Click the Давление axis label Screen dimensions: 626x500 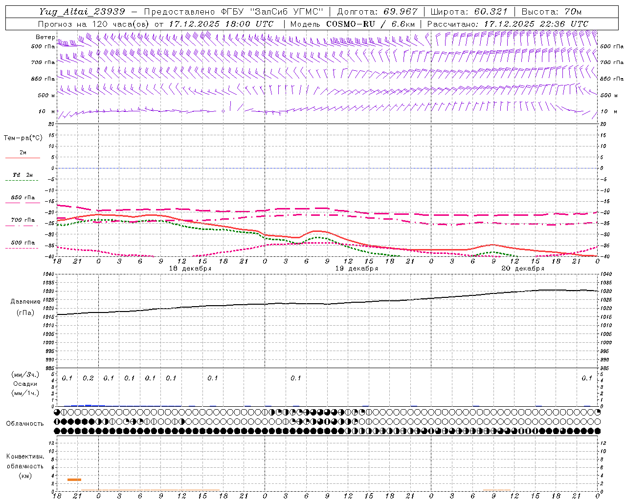[x=25, y=302]
